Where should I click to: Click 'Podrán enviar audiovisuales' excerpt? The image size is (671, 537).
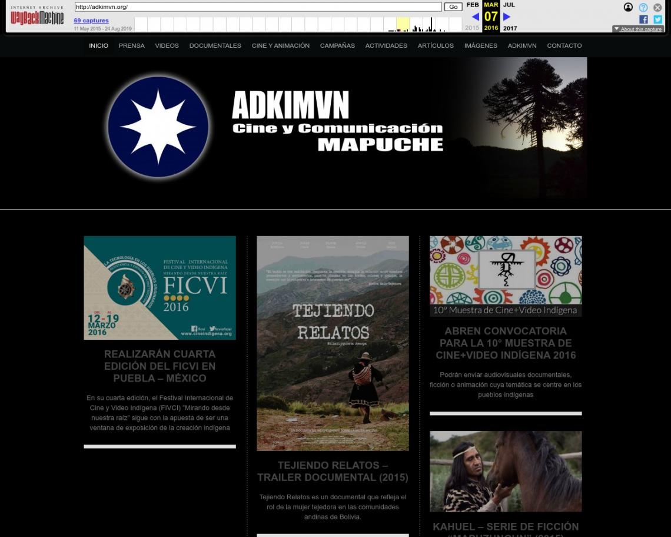tap(506, 384)
